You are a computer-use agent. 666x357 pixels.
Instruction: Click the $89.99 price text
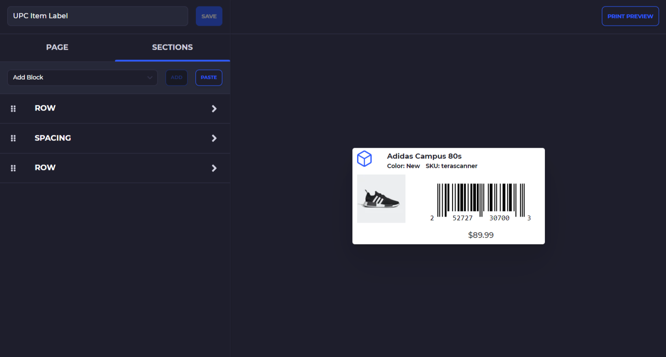[481, 235]
